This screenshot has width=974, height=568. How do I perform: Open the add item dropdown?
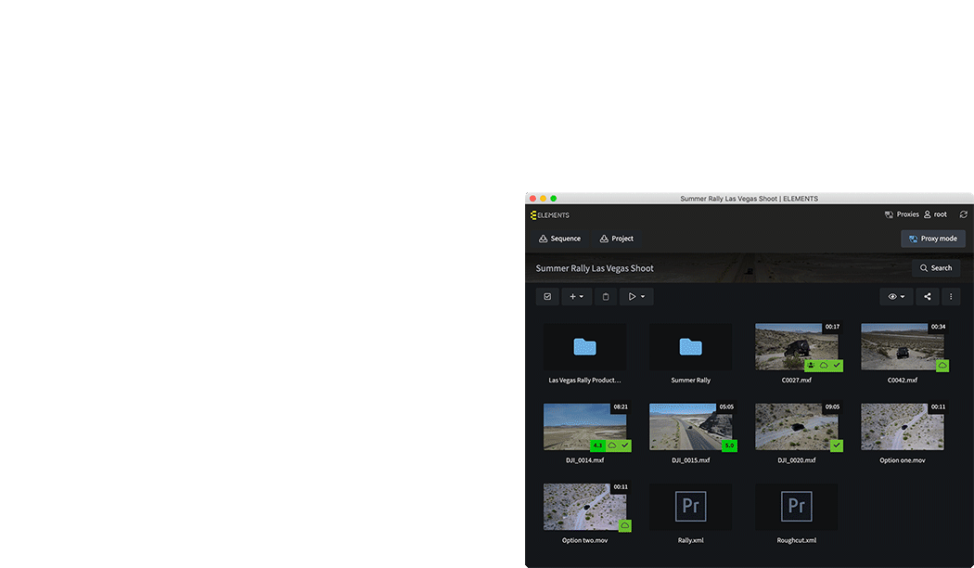[x=576, y=296]
